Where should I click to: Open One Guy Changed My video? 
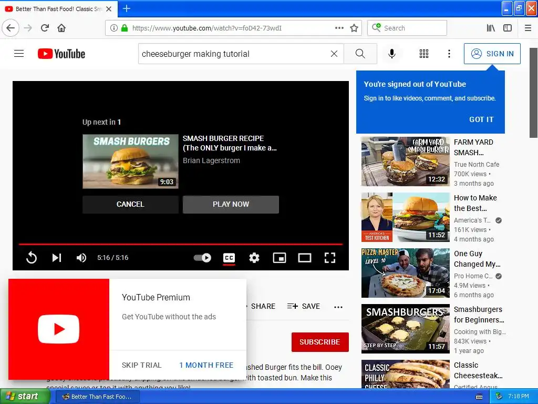(477, 259)
